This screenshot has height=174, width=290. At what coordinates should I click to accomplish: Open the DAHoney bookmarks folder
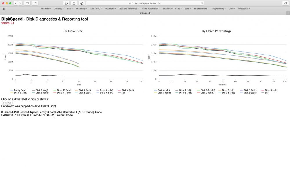[59, 9]
